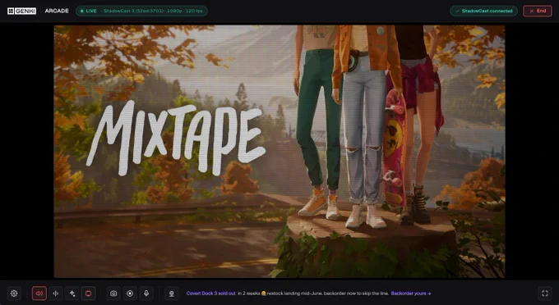
Task: Toggle the red speaker audio button
Action: click(x=39, y=294)
